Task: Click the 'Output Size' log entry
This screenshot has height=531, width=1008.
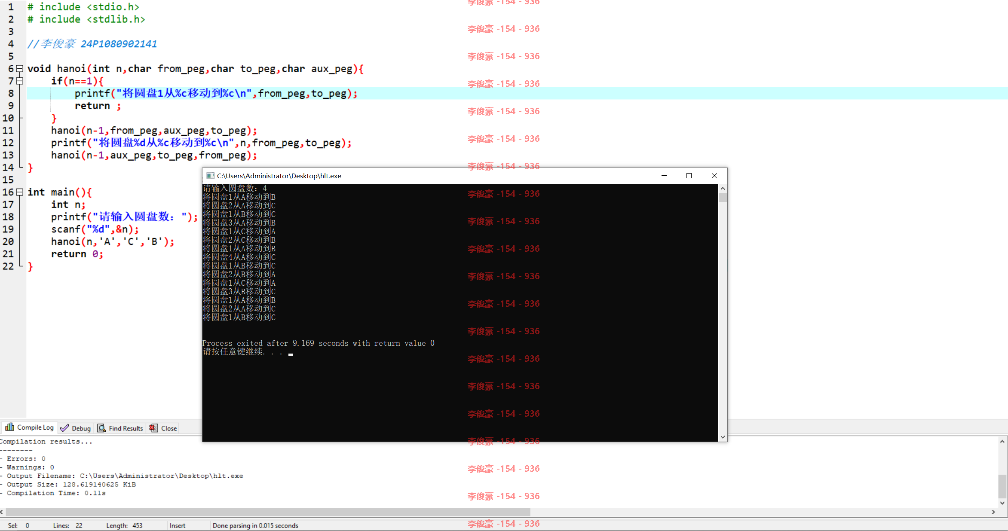Action: [x=68, y=485]
